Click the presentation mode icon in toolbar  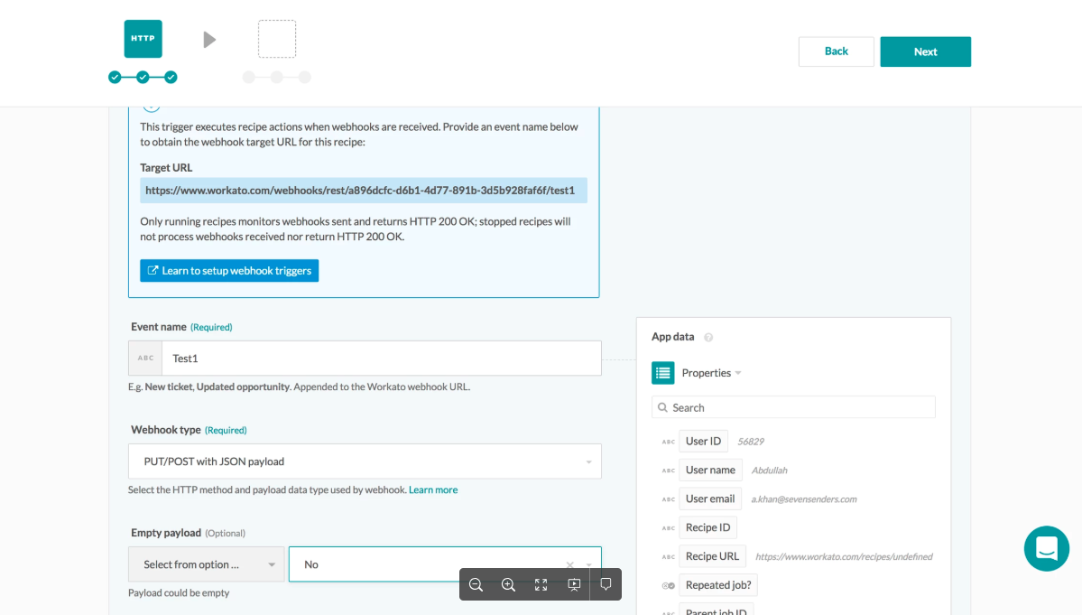574,584
